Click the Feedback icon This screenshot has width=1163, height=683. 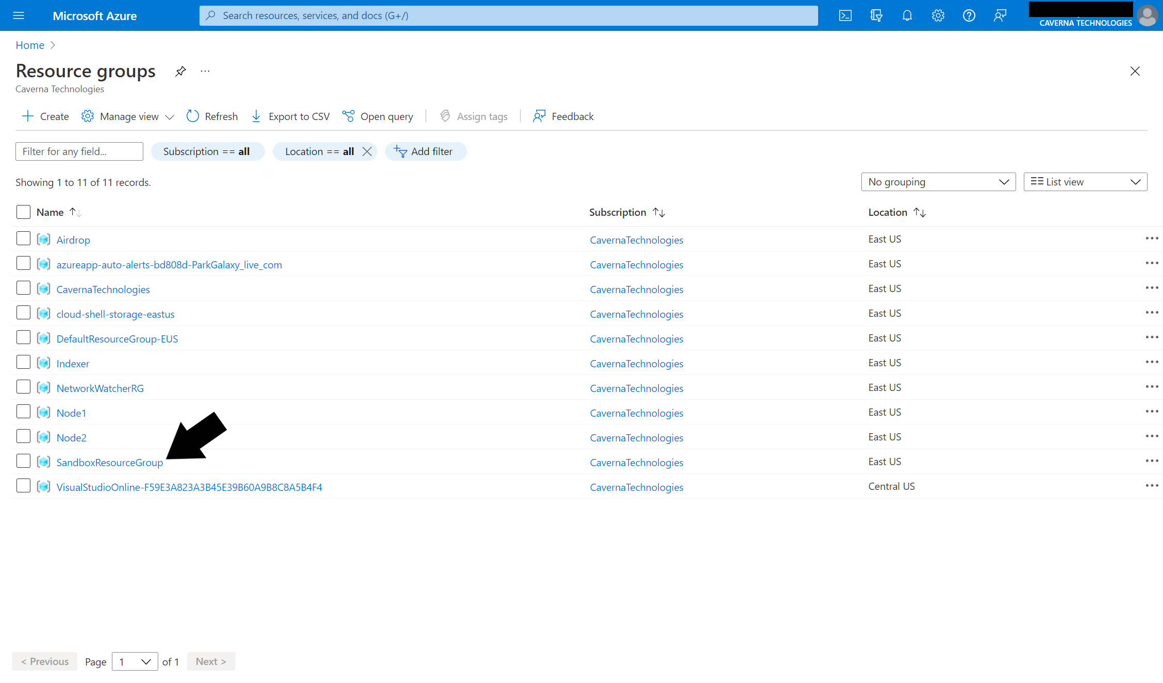[539, 116]
